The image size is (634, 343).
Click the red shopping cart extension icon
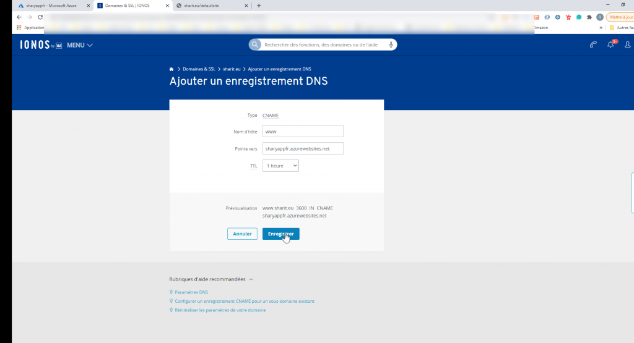[568, 17]
